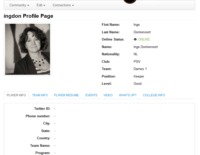Click the caret arrow next to Community

pyautogui.click(x=28, y=5)
